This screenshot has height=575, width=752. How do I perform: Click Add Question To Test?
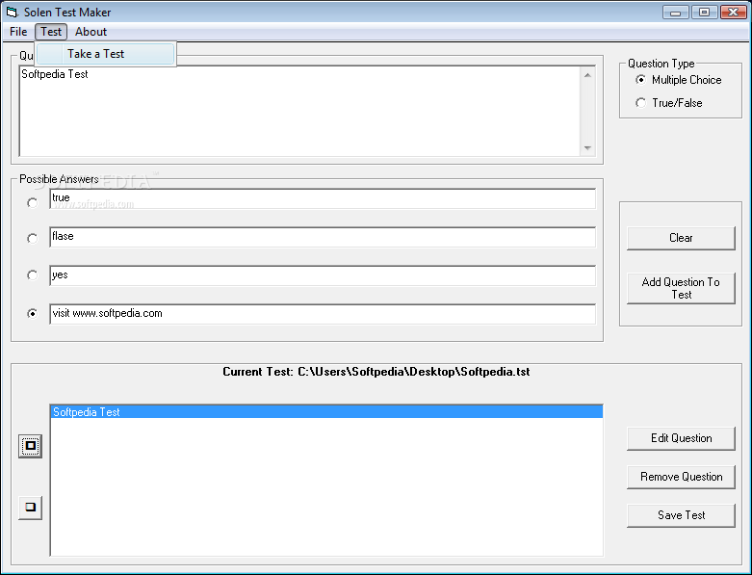coord(681,288)
